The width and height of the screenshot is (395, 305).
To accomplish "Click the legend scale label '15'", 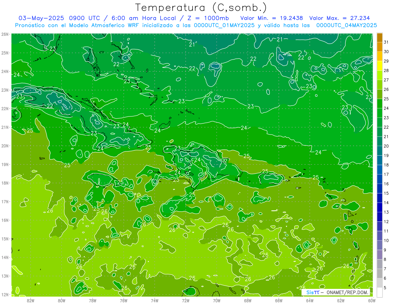I will (x=386, y=193).
